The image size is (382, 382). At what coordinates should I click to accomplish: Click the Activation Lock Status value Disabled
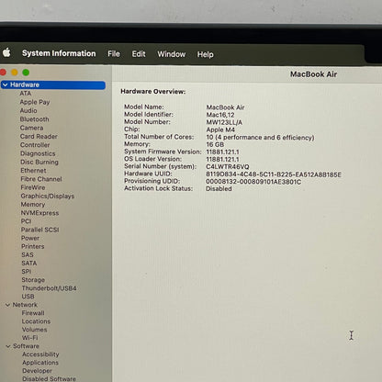click(x=219, y=189)
